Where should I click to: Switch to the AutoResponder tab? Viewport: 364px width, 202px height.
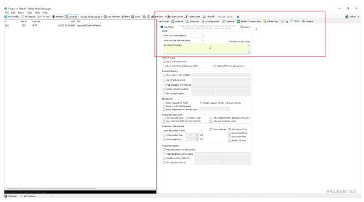[211, 21]
